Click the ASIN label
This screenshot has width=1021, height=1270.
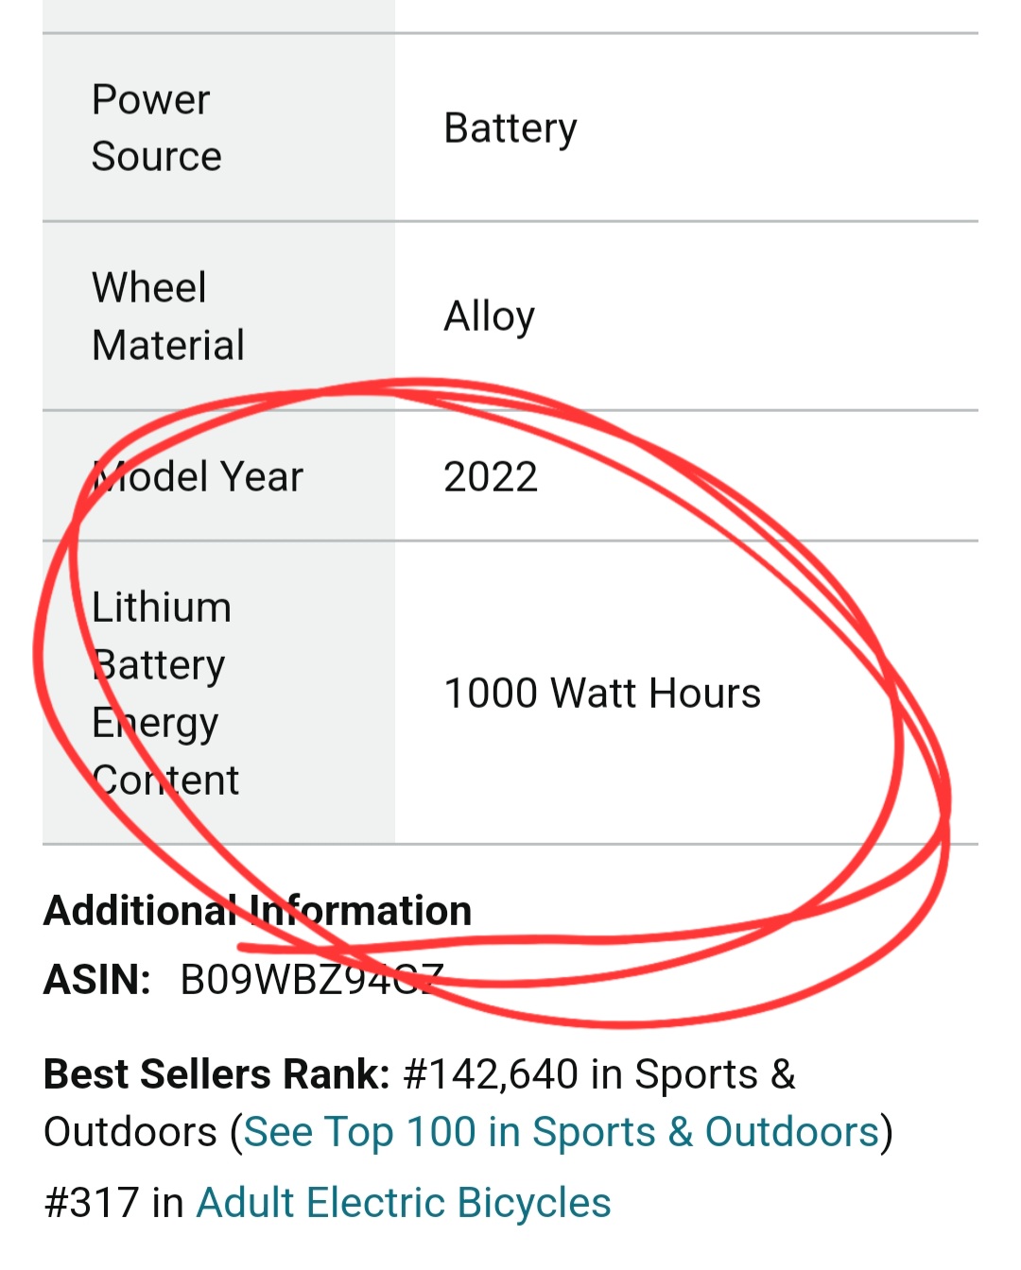point(97,980)
